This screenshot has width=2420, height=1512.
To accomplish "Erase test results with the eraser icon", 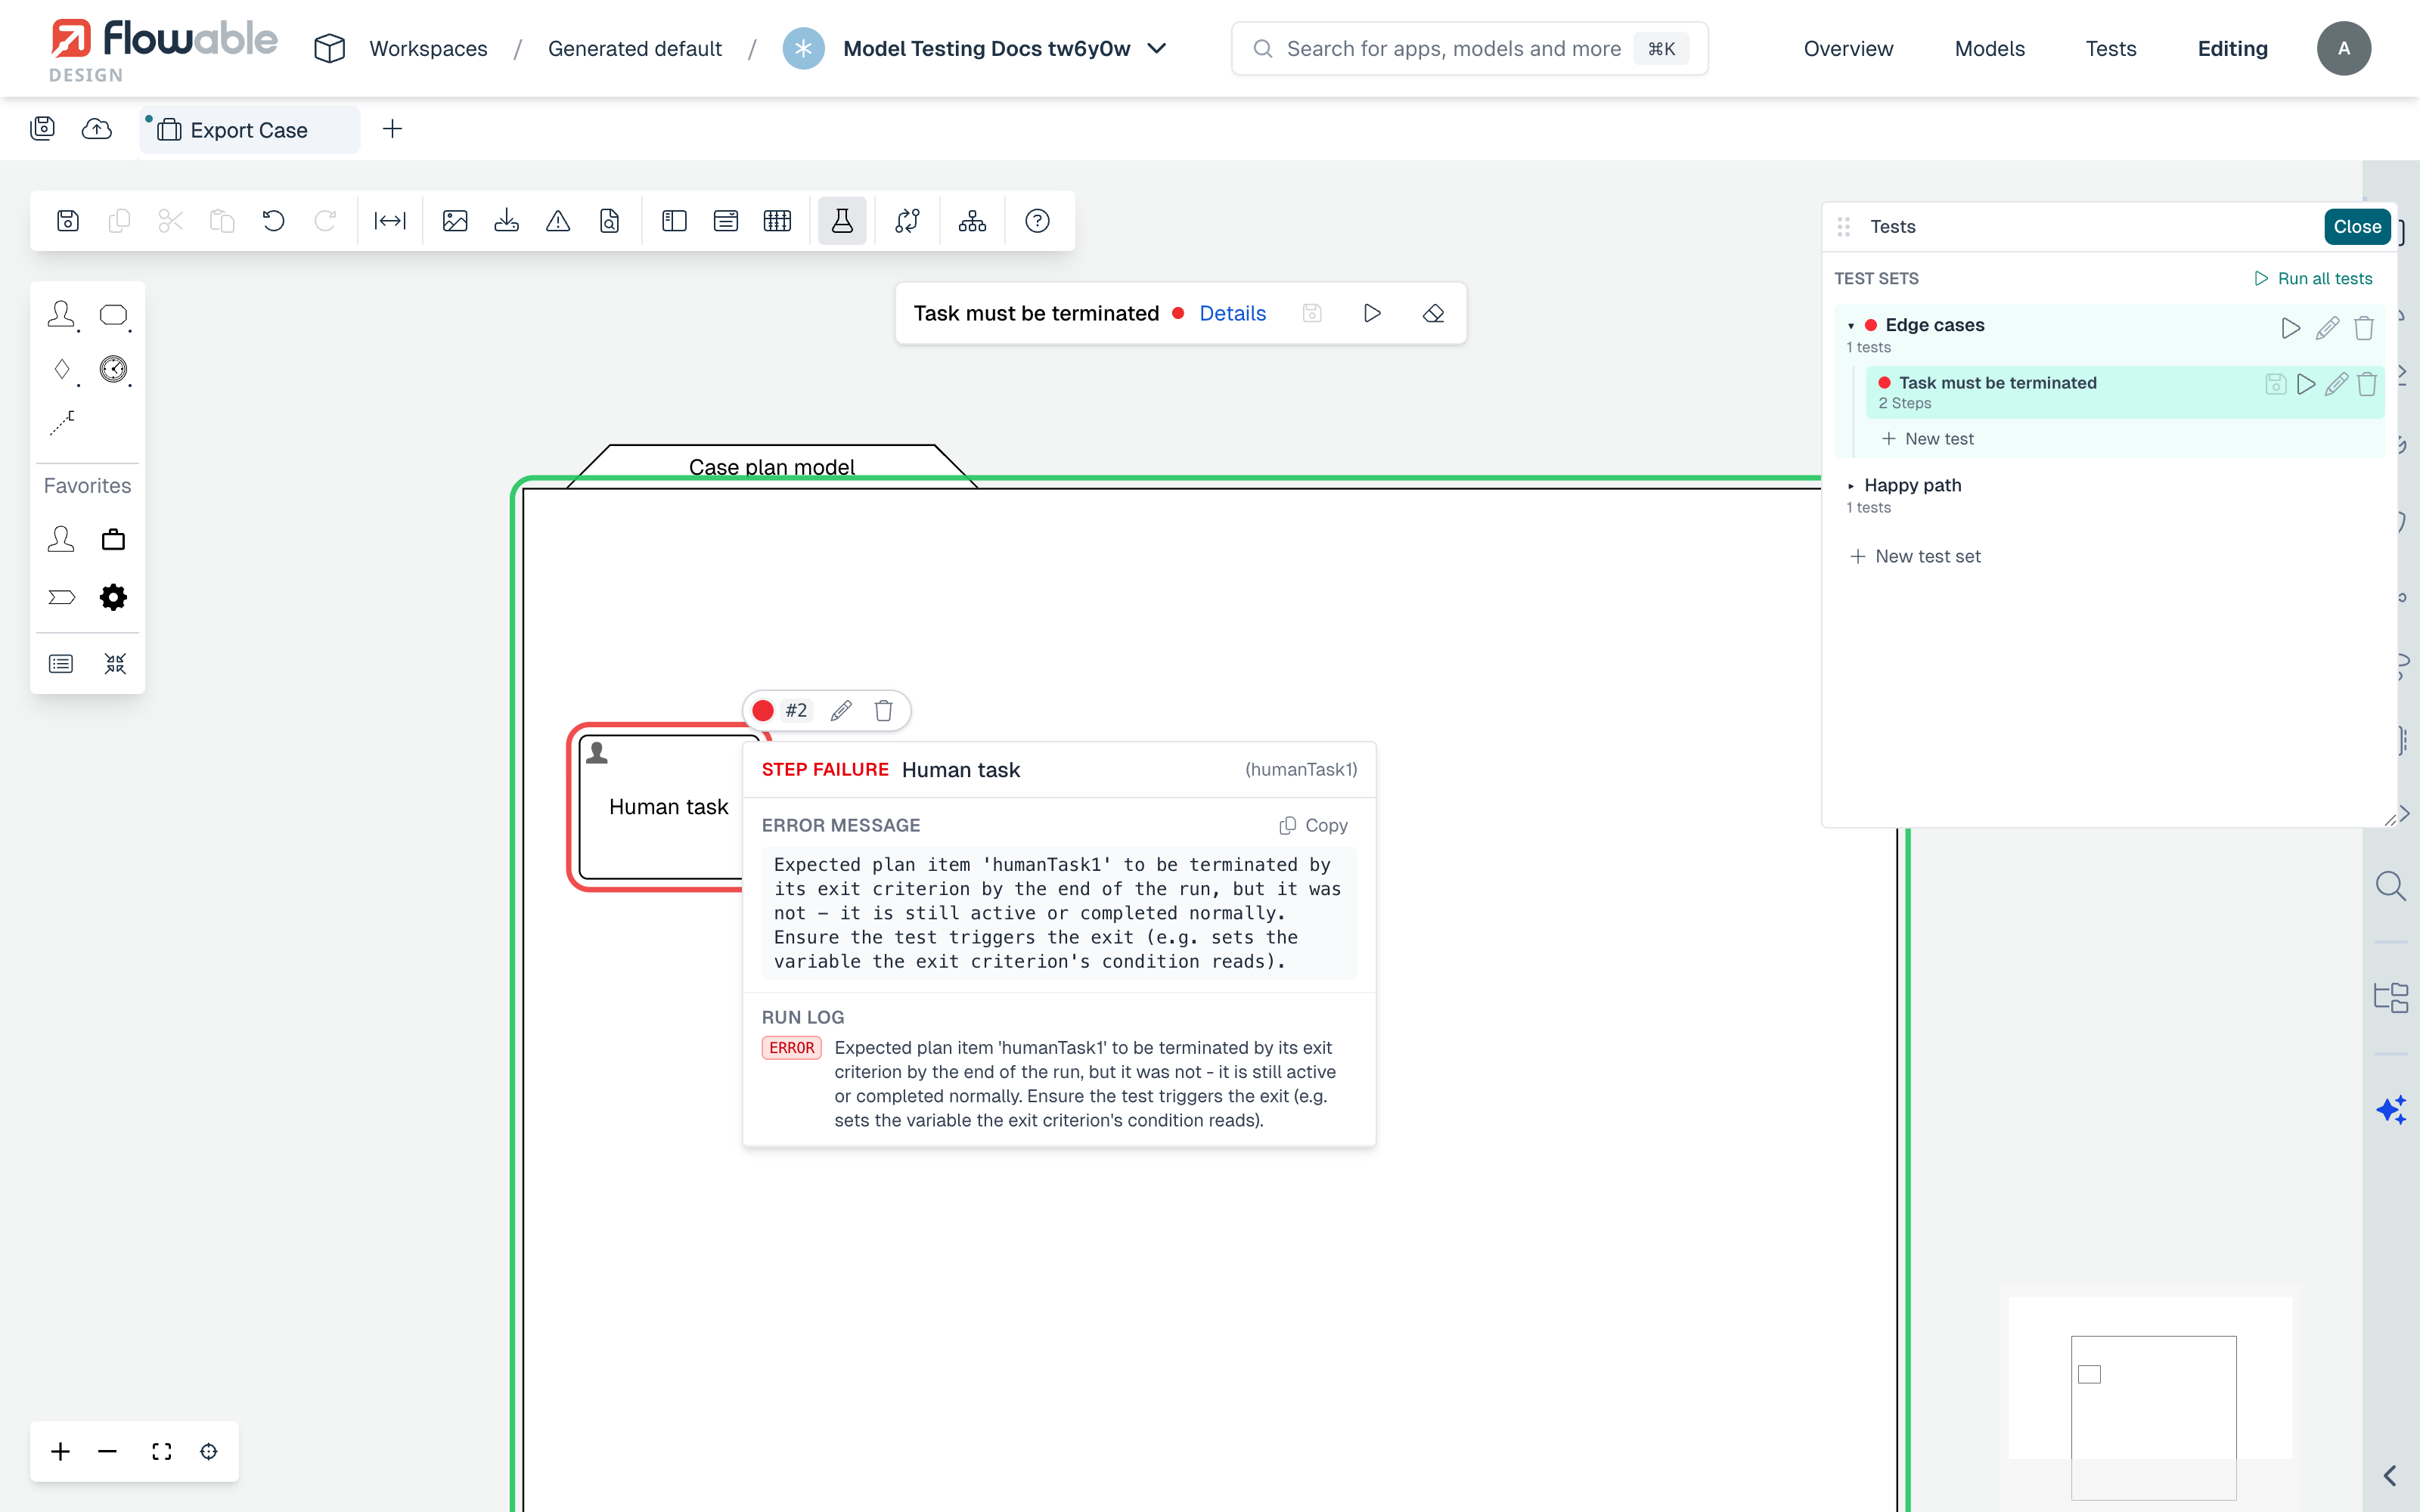I will pos(1434,313).
